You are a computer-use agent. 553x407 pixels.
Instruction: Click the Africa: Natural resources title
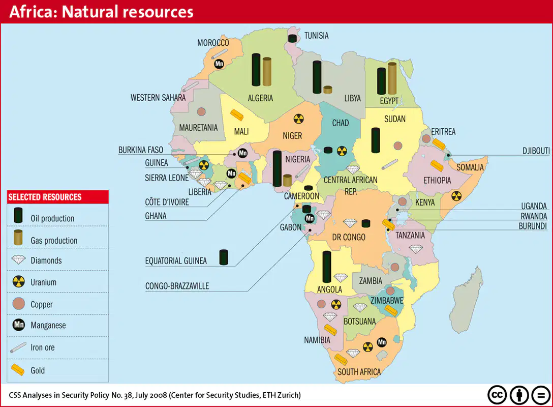click(x=101, y=12)
